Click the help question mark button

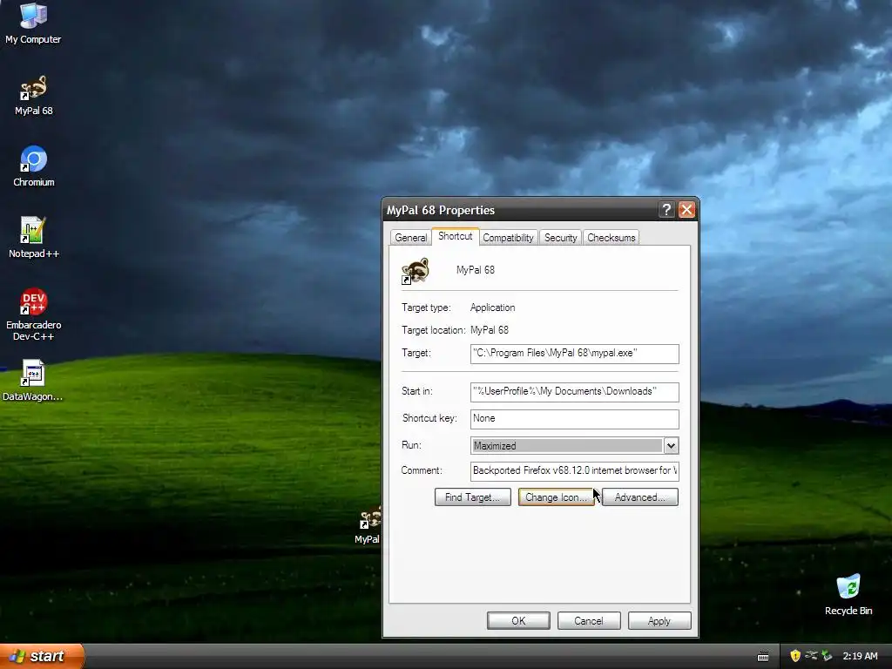pyautogui.click(x=666, y=210)
